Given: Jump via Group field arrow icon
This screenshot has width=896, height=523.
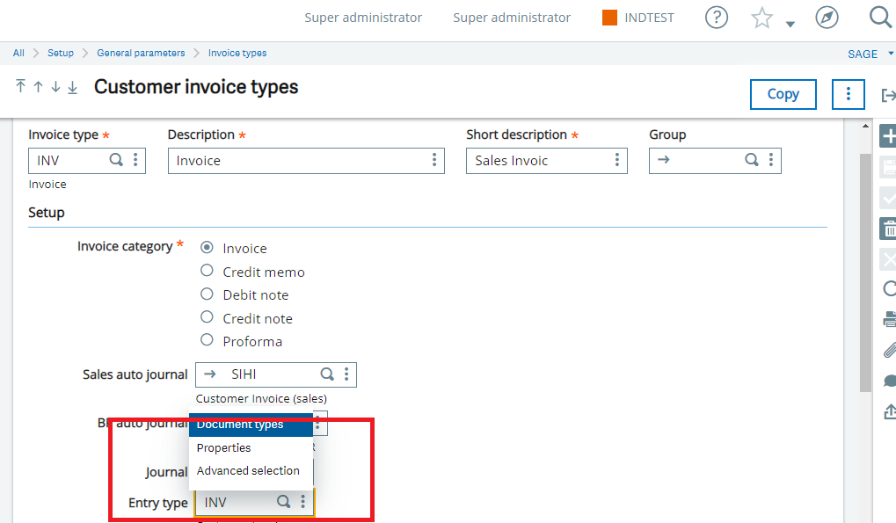Looking at the screenshot, I should point(664,160).
